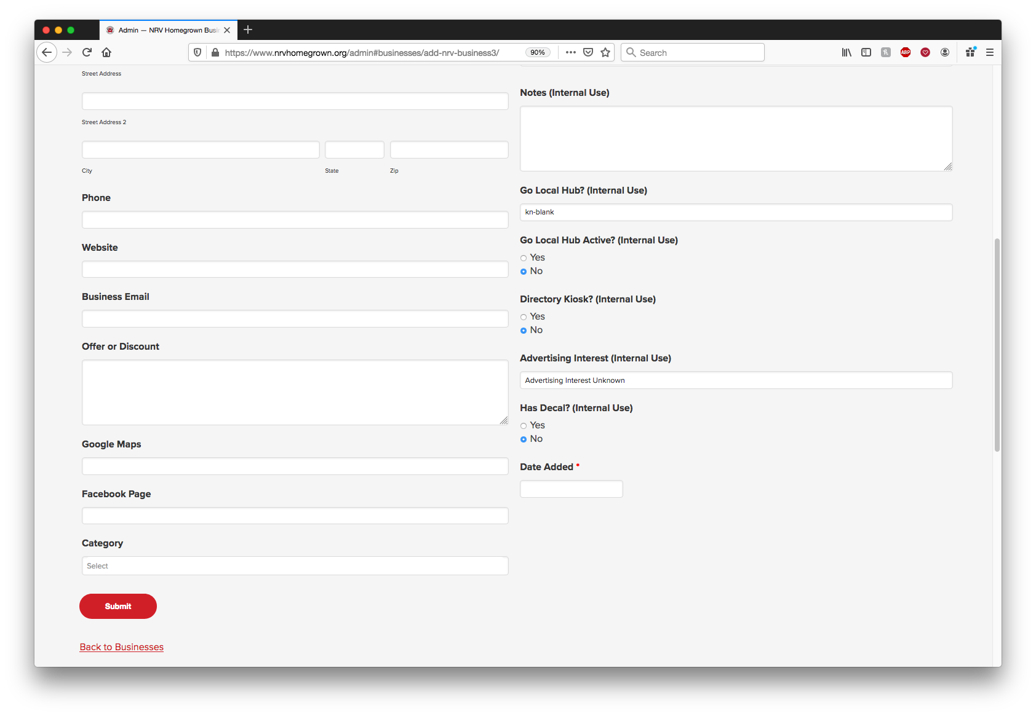Open the red heart extension icon
The image size is (1036, 716).
coord(925,52)
